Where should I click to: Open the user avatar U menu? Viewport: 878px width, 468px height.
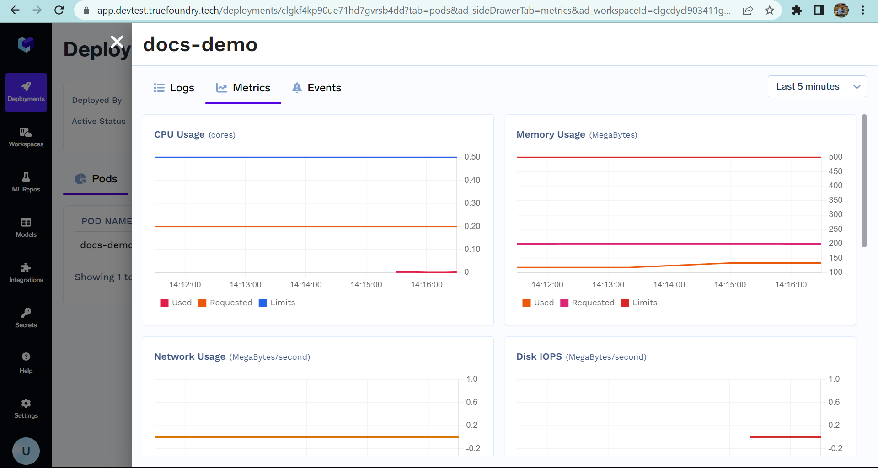[26, 451]
